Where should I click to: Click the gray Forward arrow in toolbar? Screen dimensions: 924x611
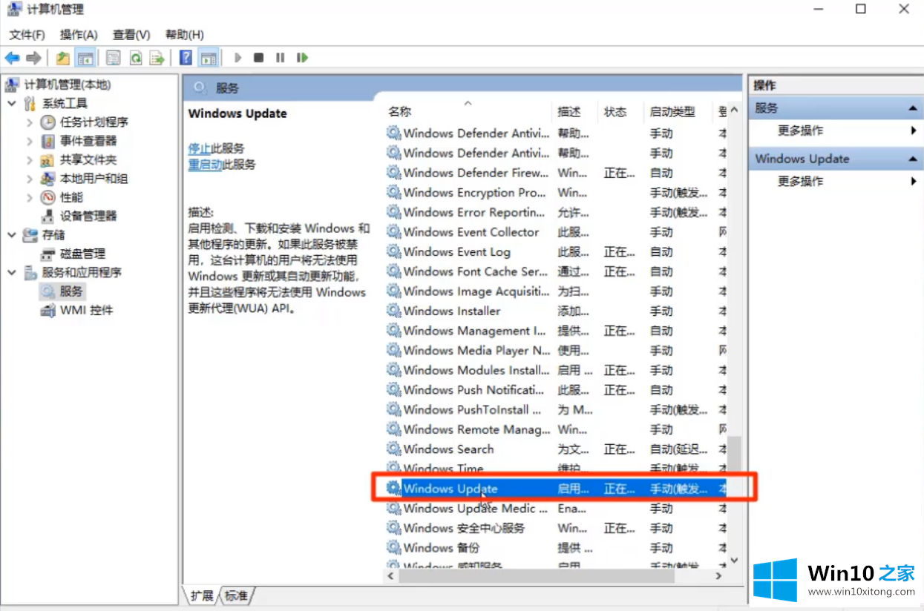(33, 58)
